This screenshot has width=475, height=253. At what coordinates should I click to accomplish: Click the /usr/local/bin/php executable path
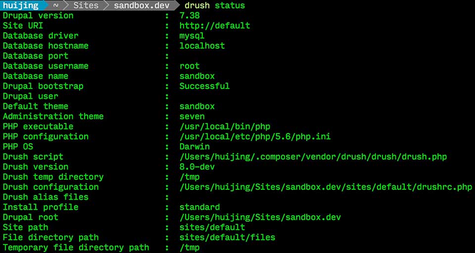225,126
